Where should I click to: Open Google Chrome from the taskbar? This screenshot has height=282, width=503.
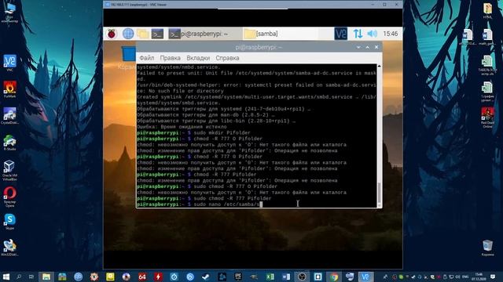(333, 277)
